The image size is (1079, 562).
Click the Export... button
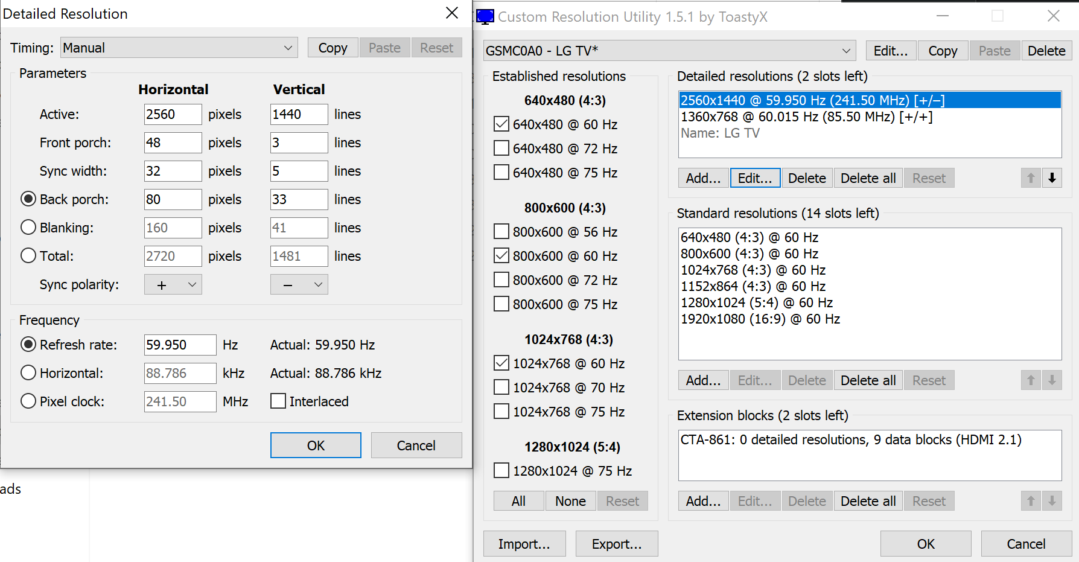pos(617,544)
